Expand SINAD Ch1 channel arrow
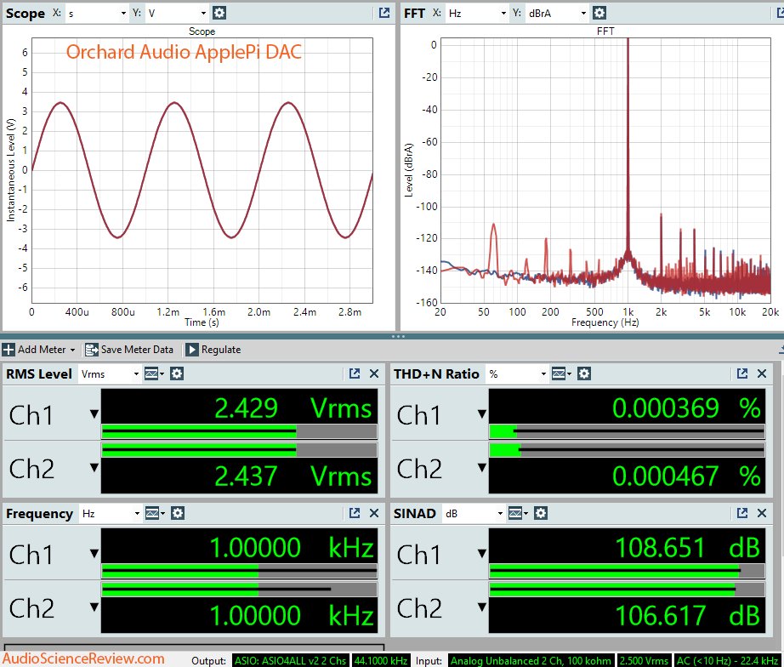This screenshot has height=667, width=784. click(x=482, y=553)
